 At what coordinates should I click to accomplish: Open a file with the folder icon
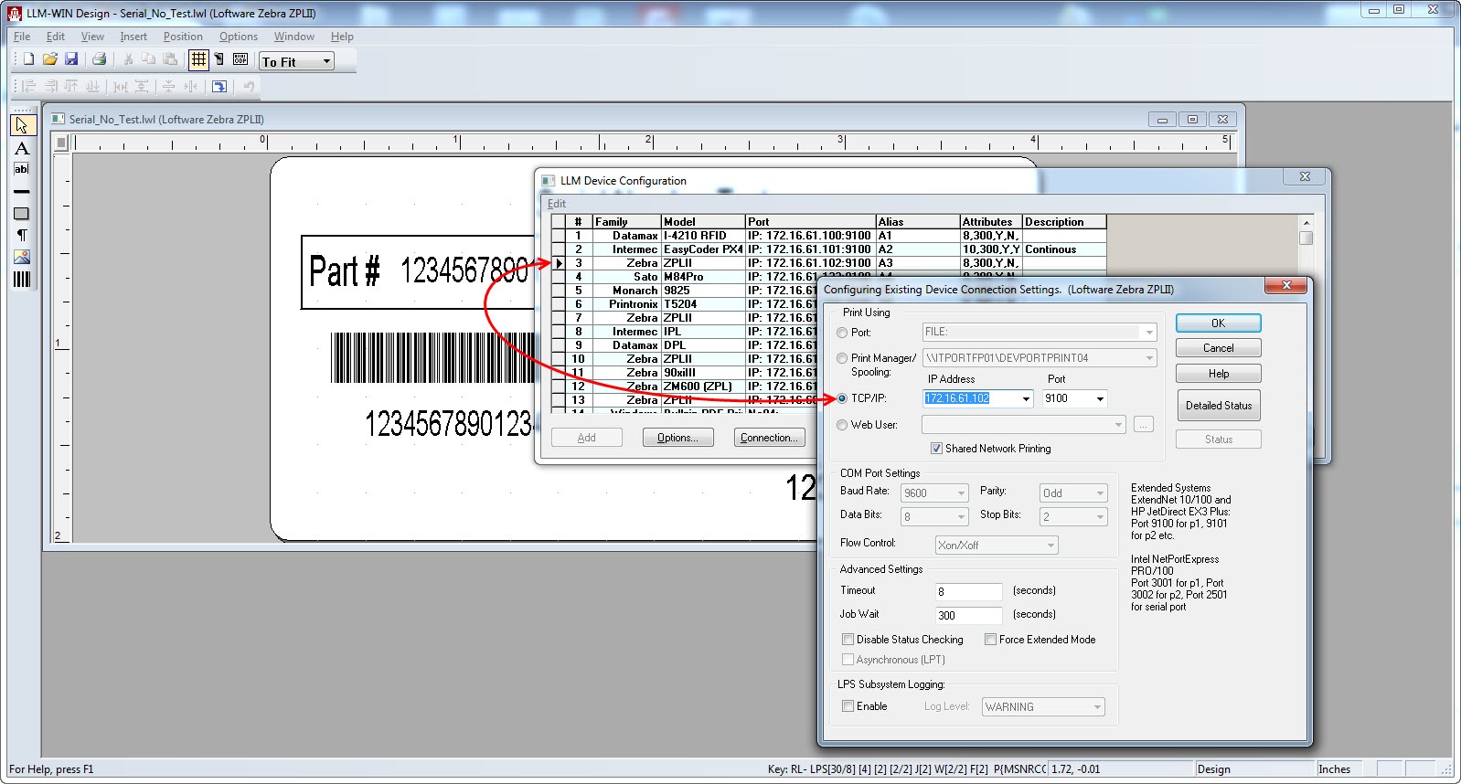click(49, 60)
